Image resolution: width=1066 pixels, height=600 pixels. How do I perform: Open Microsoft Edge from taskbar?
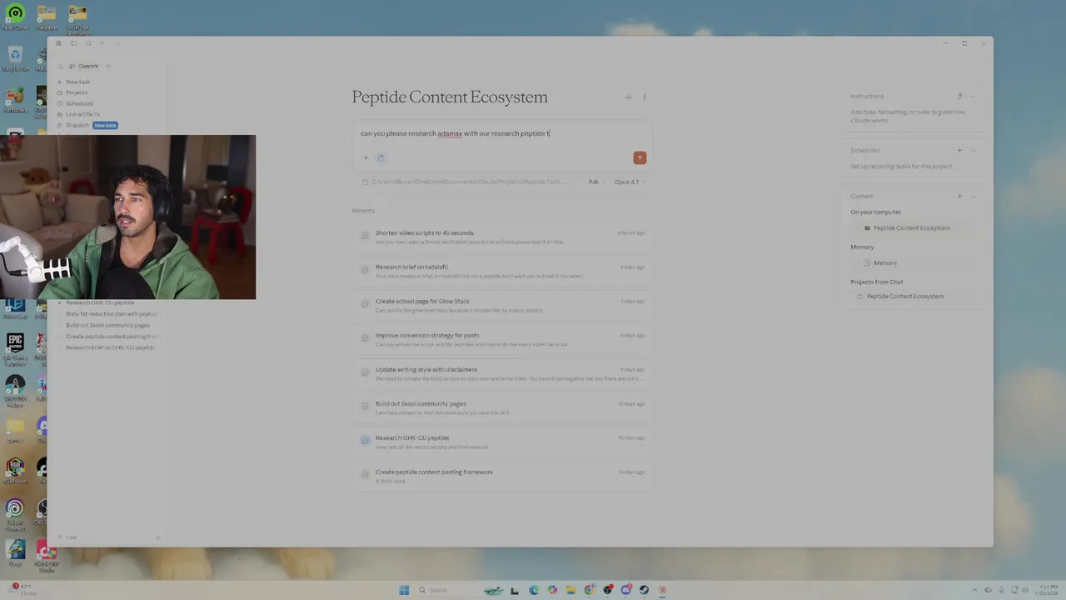click(534, 590)
